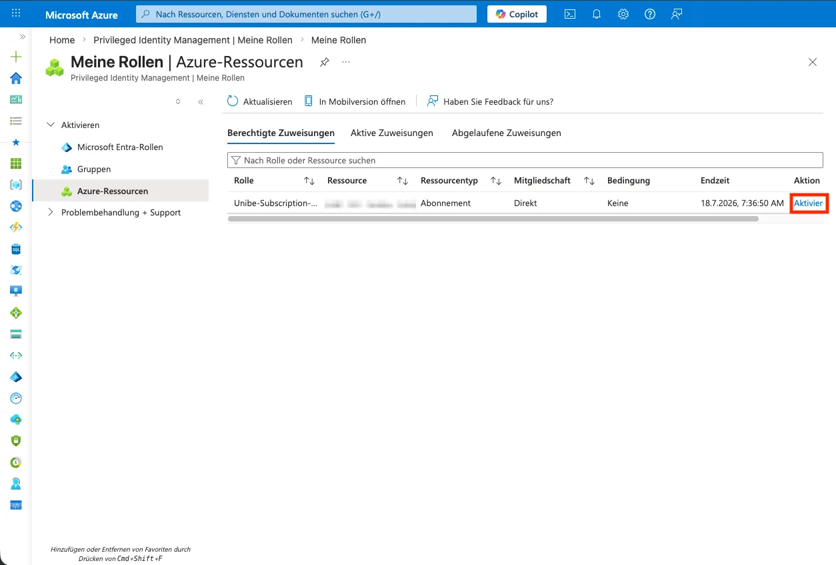Click the Create a resource plus icon
The image size is (836, 565).
[x=16, y=57]
